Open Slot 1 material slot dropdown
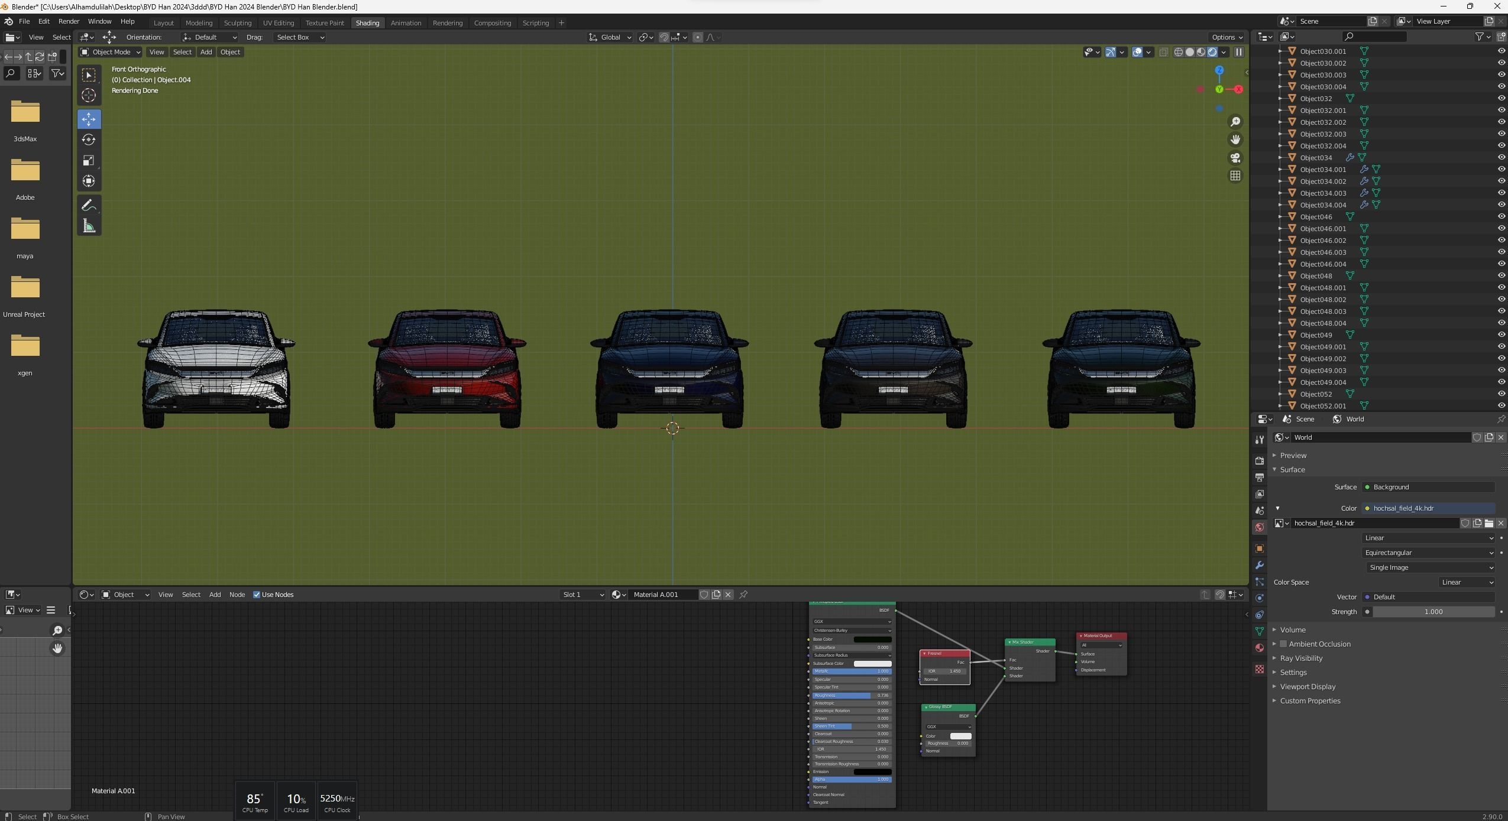The image size is (1508, 821). pyautogui.click(x=583, y=595)
